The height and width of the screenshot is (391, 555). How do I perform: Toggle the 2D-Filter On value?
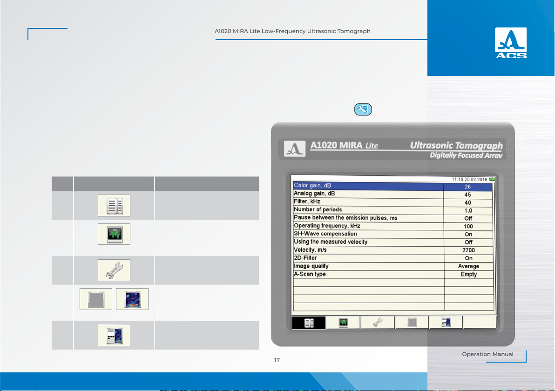(469, 258)
